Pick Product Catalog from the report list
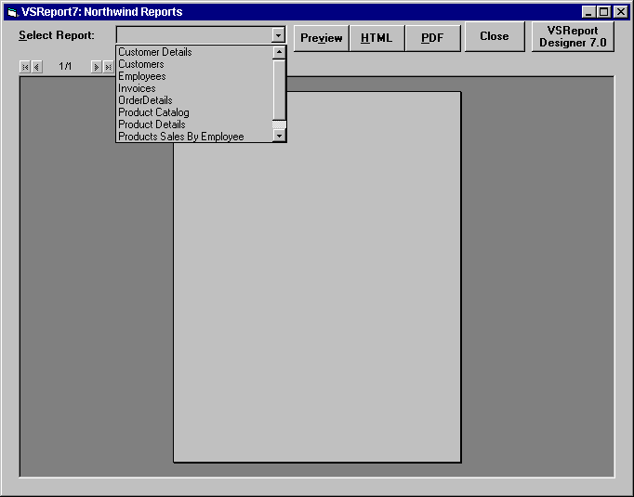Viewport: 634px width, 497px height. [x=195, y=112]
